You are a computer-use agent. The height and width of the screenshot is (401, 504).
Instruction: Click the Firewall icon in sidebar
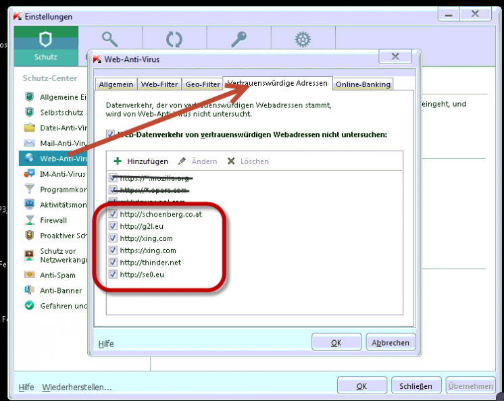pos(30,220)
